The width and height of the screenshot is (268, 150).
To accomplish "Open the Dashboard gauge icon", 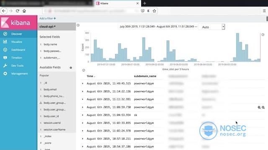I will [x=5, y=50].
